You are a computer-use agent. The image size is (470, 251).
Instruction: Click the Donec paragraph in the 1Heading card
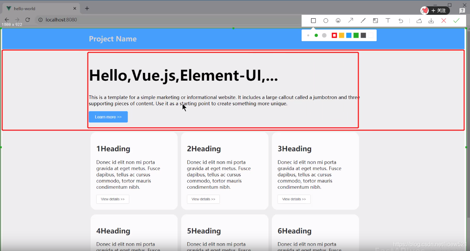point(128,175)
